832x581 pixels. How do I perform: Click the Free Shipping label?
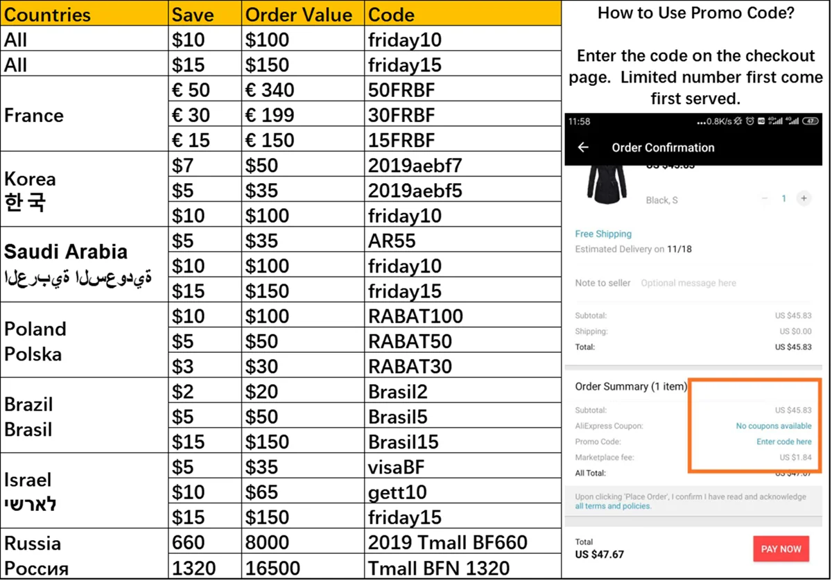(x=603, y=234)
